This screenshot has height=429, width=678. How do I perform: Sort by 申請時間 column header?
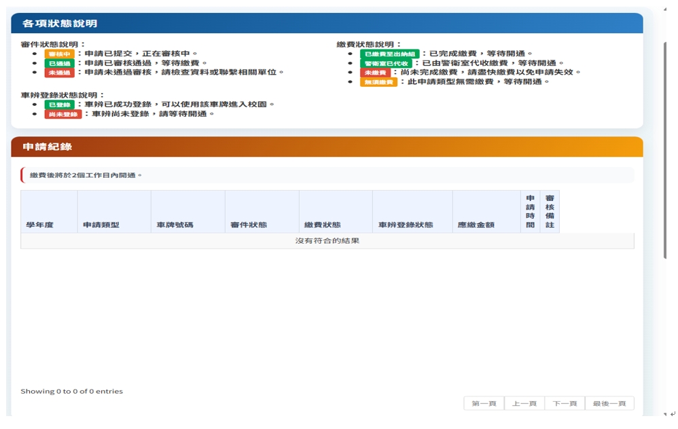531,212
